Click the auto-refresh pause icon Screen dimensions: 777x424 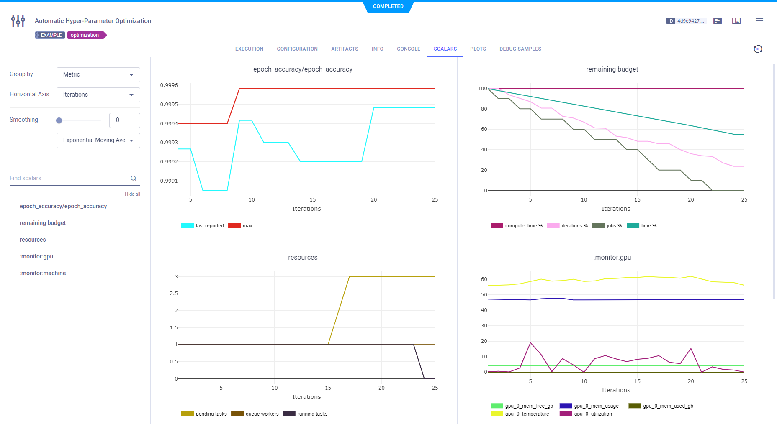tap(758, 49)
